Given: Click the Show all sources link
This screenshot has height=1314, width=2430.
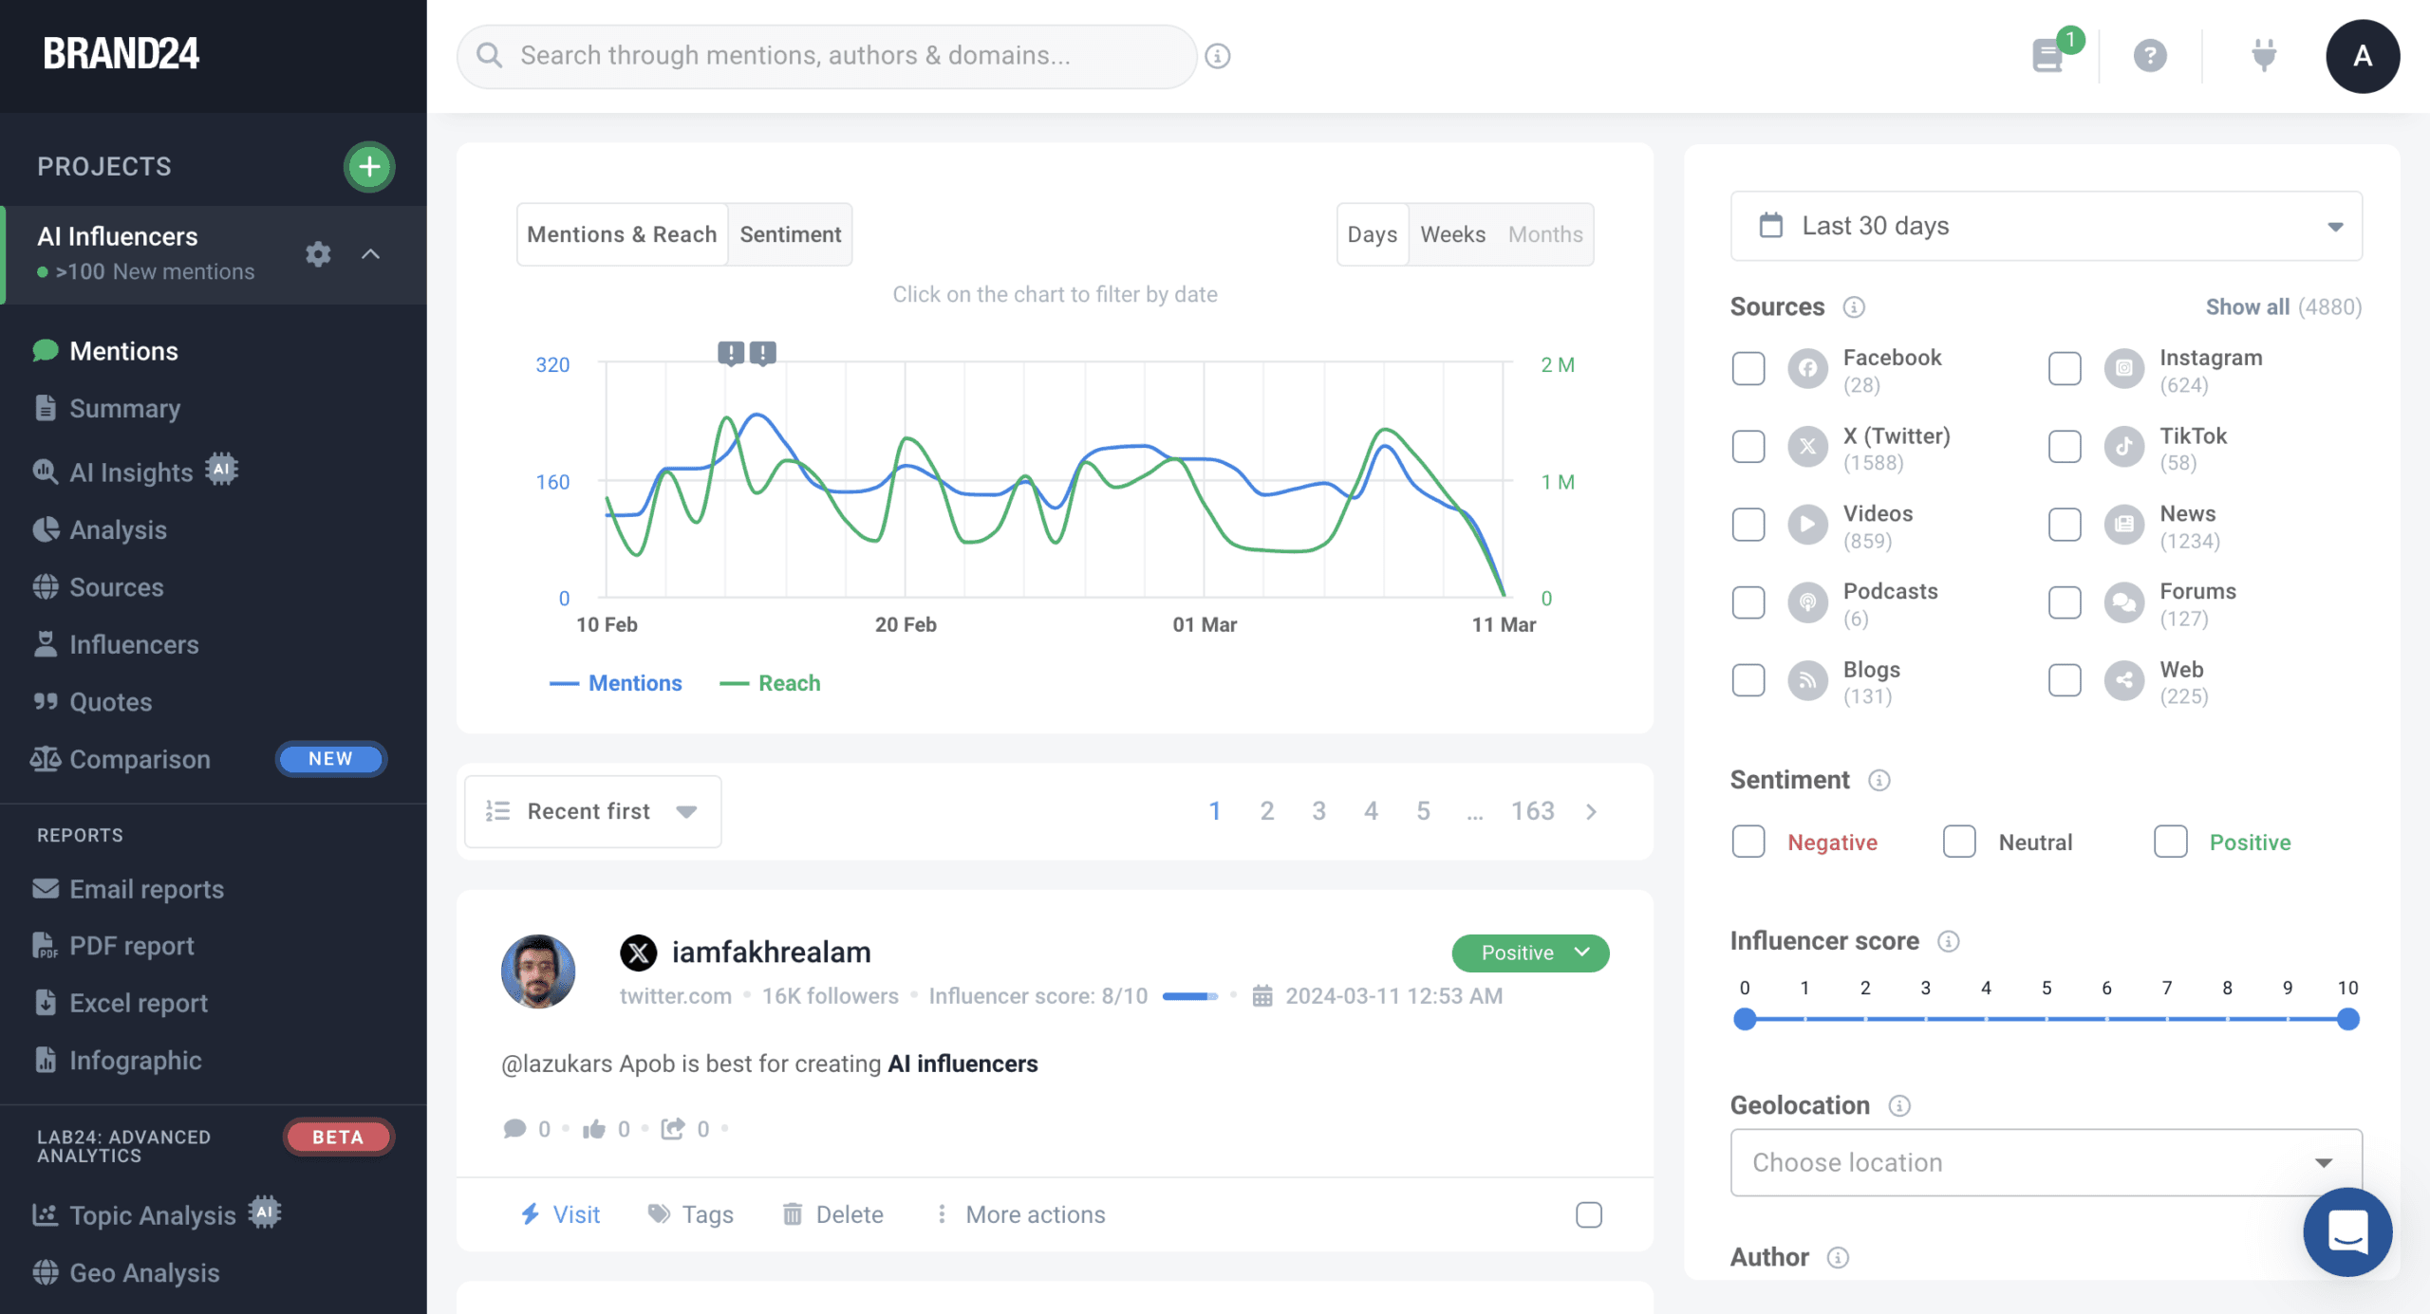Looking at the screenshot, I should click(x=2247, y=306).
